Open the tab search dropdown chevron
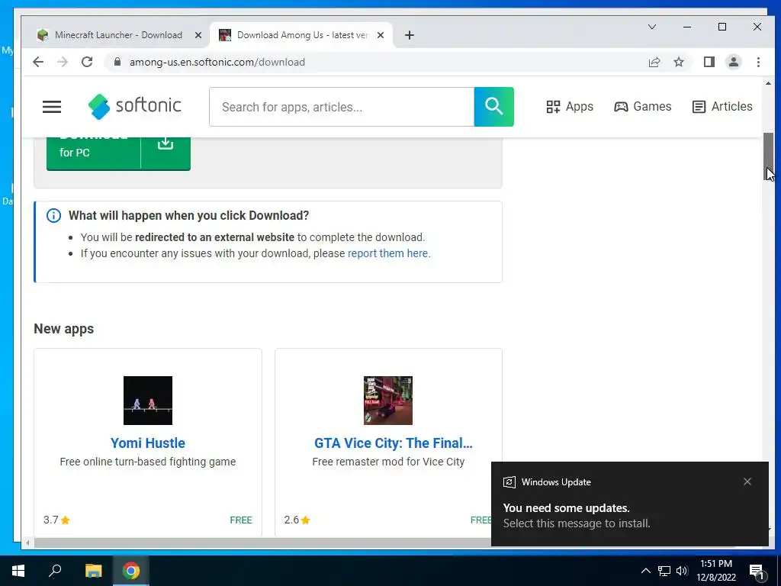 (x=652, y=27)
